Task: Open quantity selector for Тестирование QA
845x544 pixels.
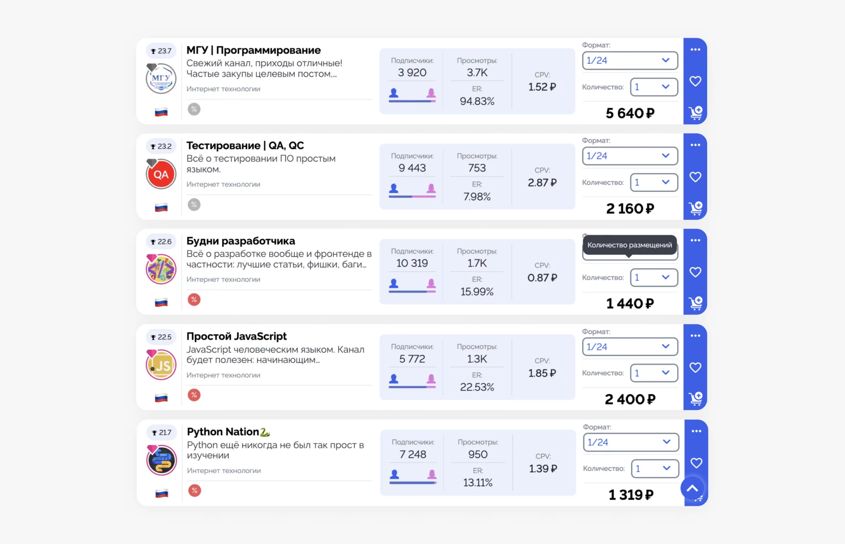Action: (654, 182)
